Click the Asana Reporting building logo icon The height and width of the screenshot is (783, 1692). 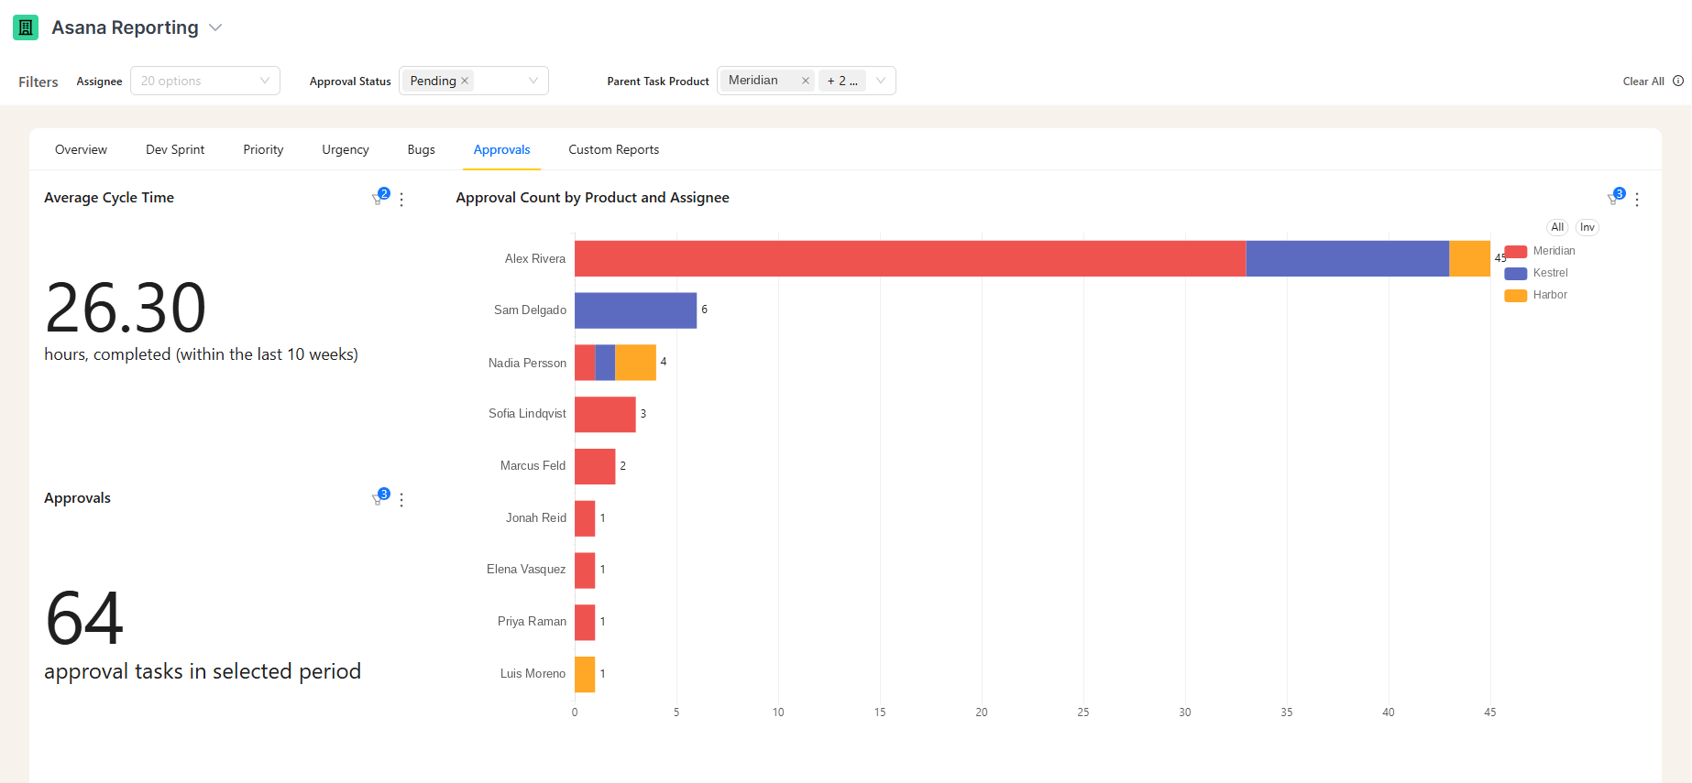click(26, 27)
